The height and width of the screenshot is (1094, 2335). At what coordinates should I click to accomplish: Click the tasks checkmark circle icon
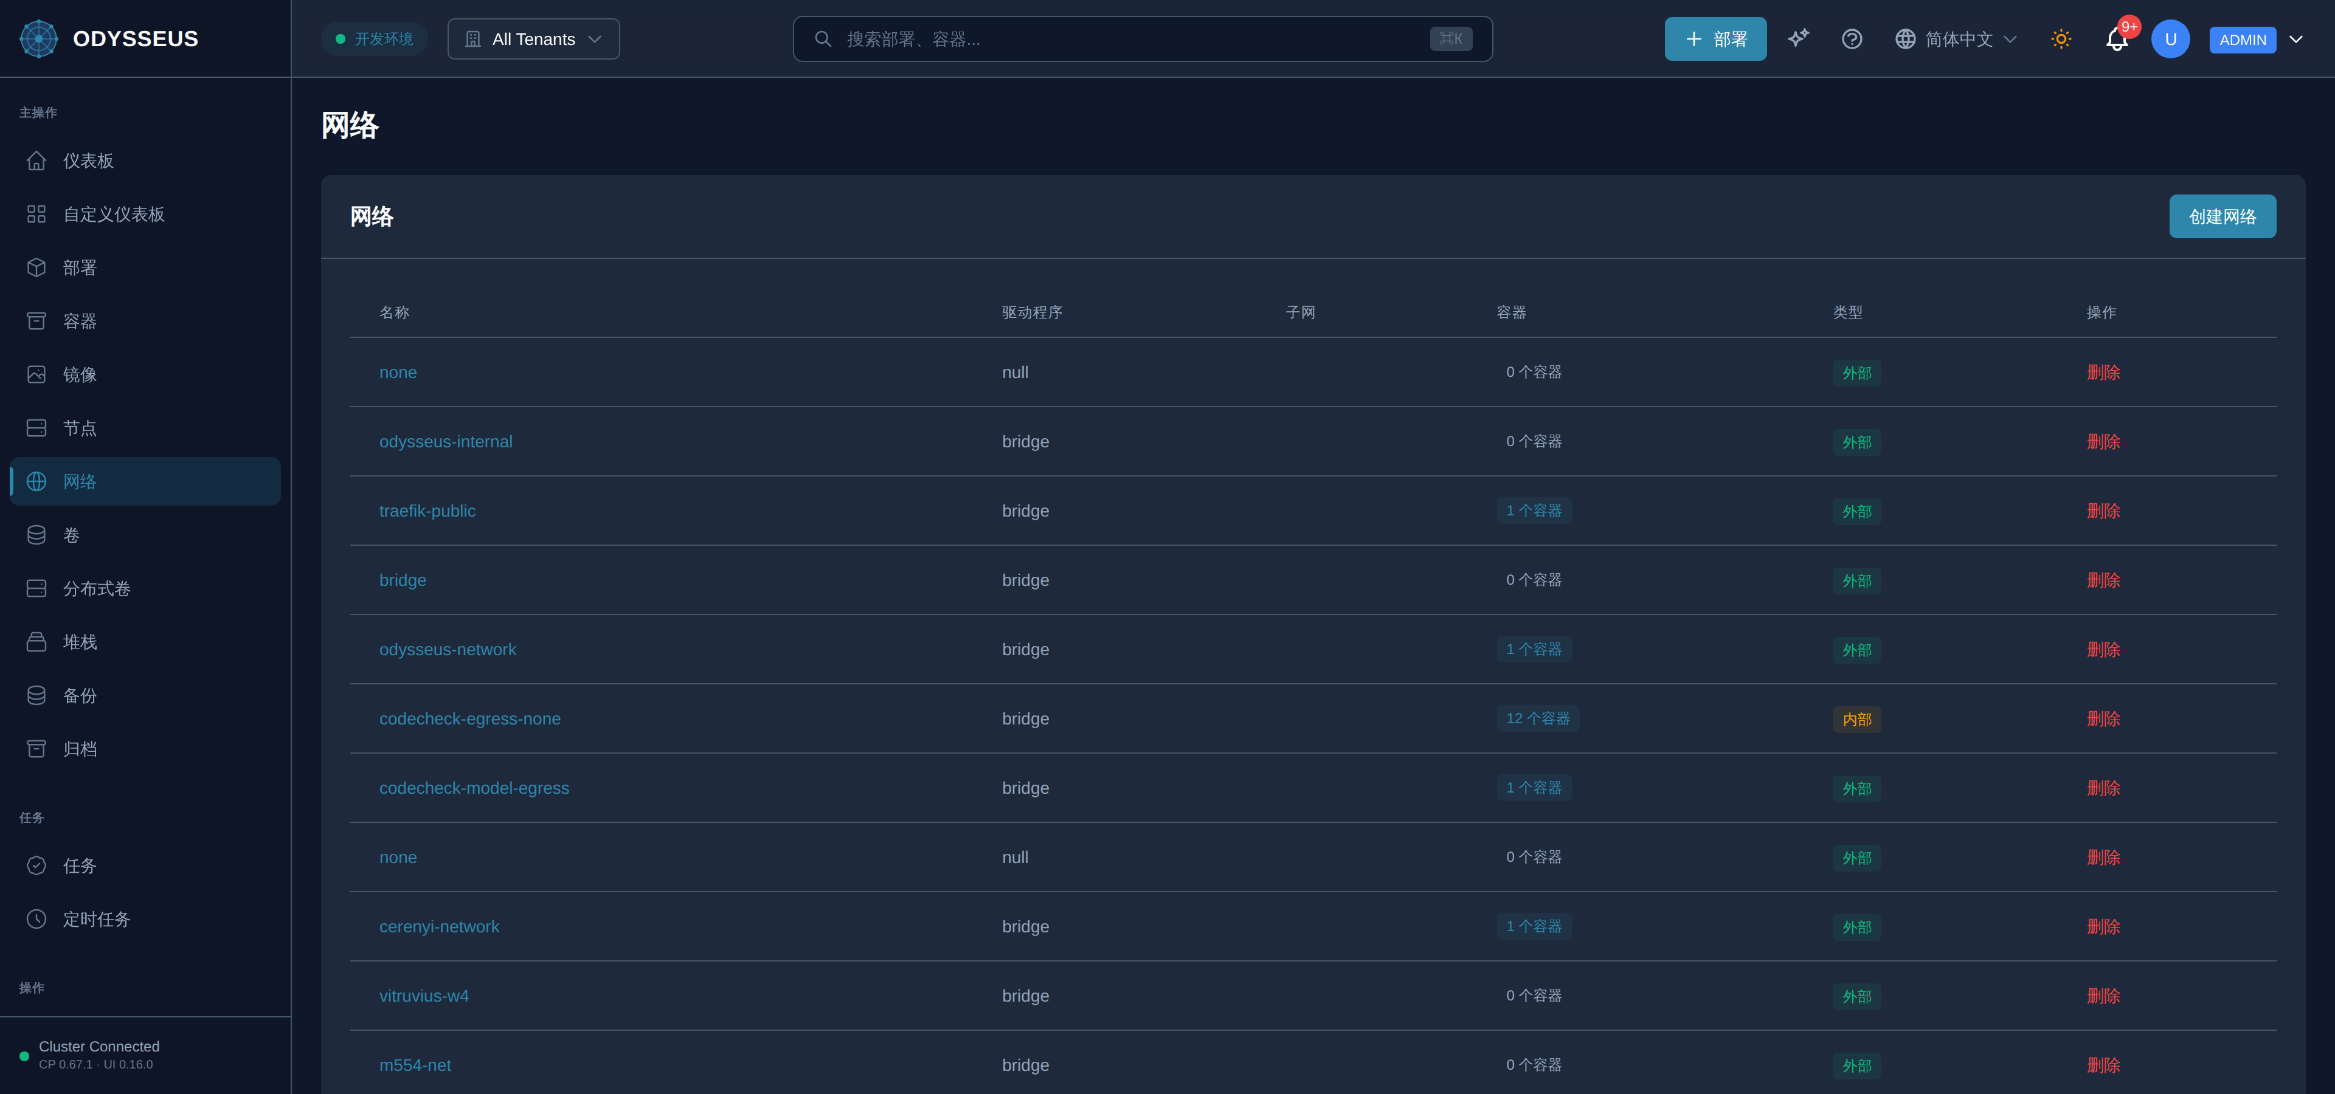[x=36, y=865]
